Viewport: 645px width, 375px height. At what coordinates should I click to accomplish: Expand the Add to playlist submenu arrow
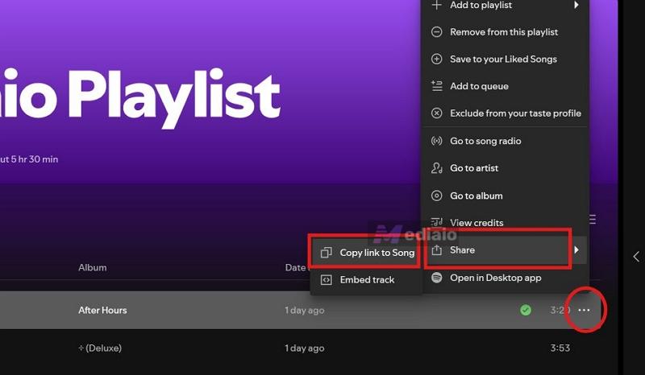coord(576,5)
